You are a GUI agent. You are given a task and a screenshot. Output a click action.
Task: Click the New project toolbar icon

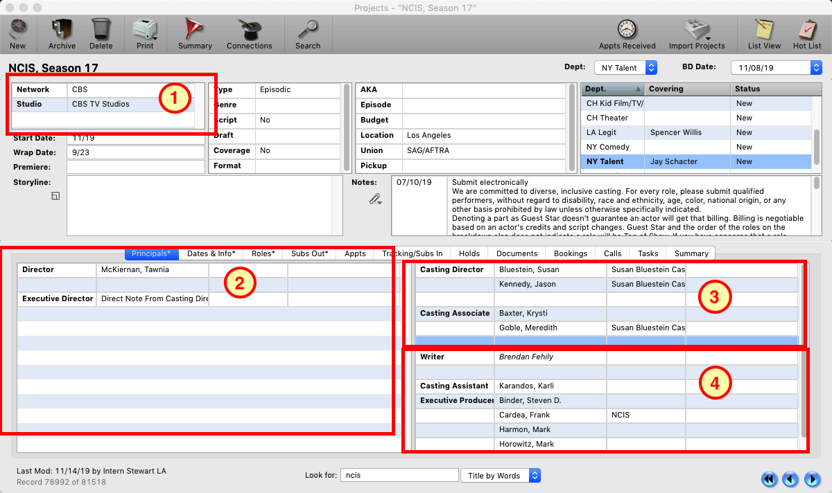pyautogui.click(x=17, y=29)
